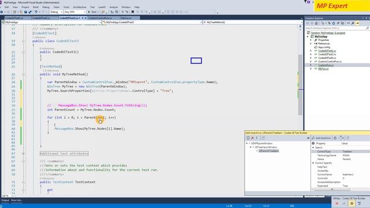
Task: Click Add Assertion button in Test Builder
Action: point(321,138)
